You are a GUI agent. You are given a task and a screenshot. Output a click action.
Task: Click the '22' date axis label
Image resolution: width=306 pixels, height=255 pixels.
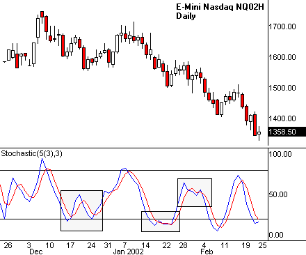coord(166,245)
